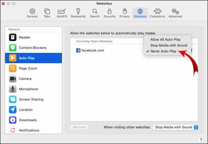Click the Downloads sidebar icon

[x=13, y=120]
